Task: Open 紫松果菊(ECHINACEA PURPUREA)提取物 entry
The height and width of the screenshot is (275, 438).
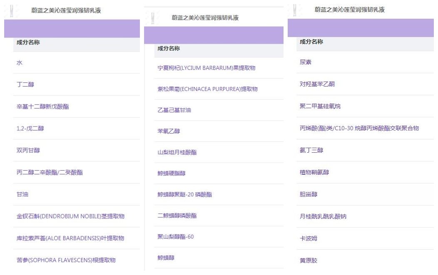Action: pos(207,89)
